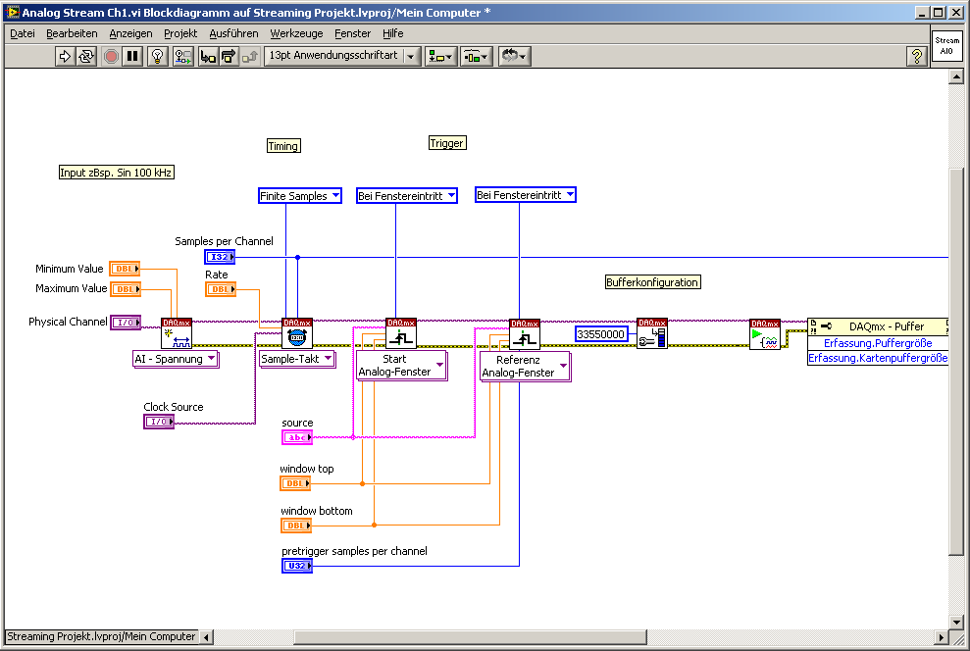The image size is (970, 651).
Task: Open the Align Objects dropdown
Action: tap(440, 56)
